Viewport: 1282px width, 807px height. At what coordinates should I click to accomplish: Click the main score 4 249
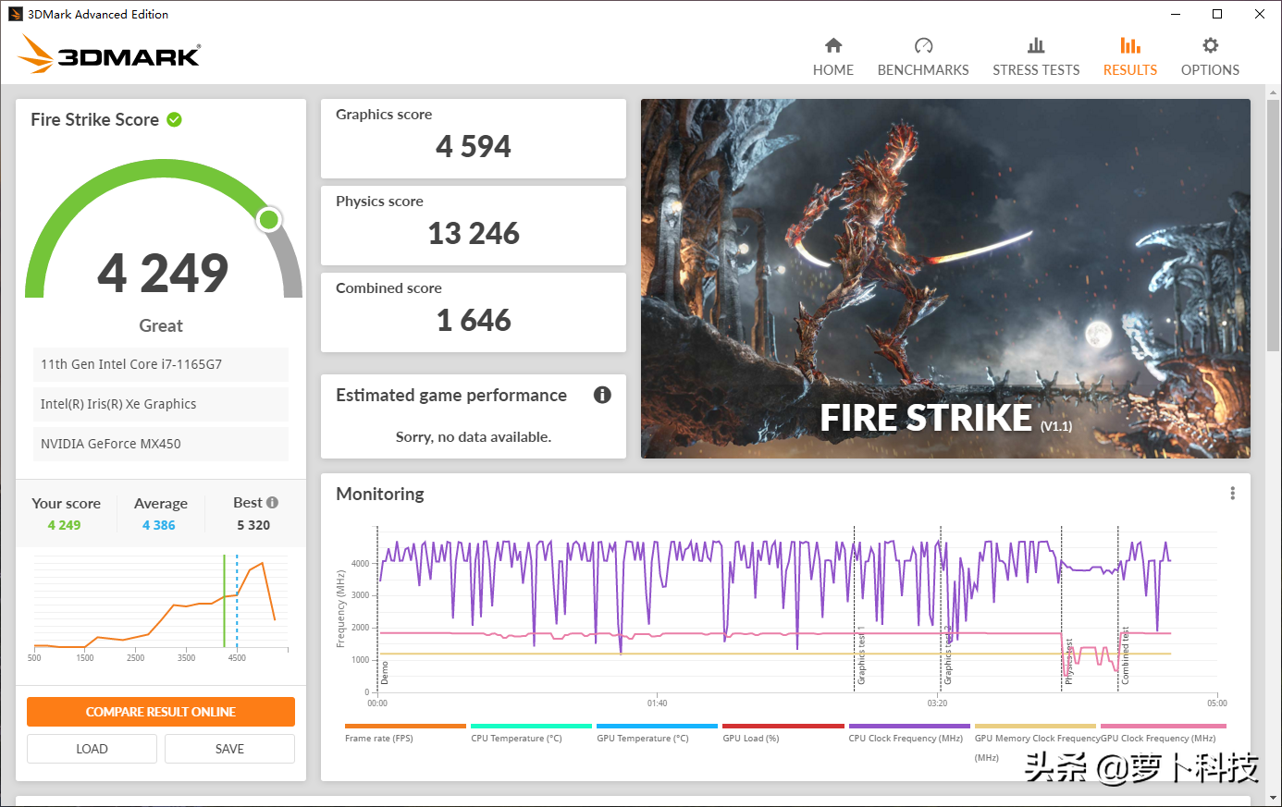[163, 273]
